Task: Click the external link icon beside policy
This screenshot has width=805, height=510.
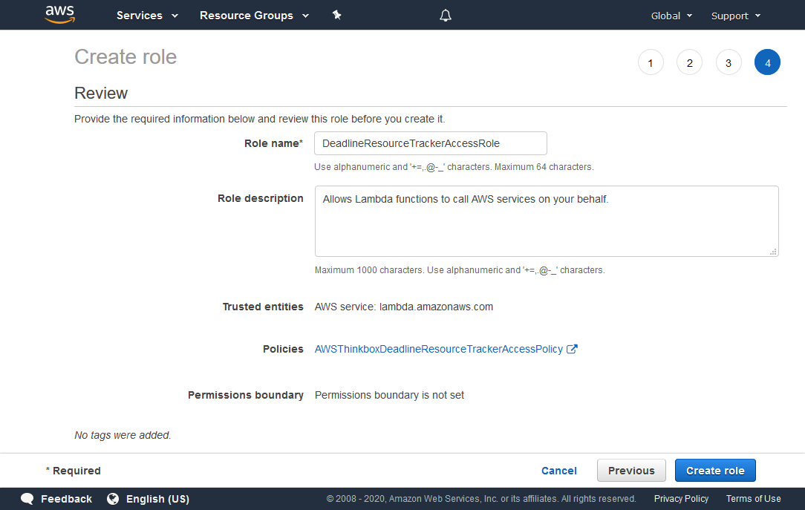Action: 572,349
